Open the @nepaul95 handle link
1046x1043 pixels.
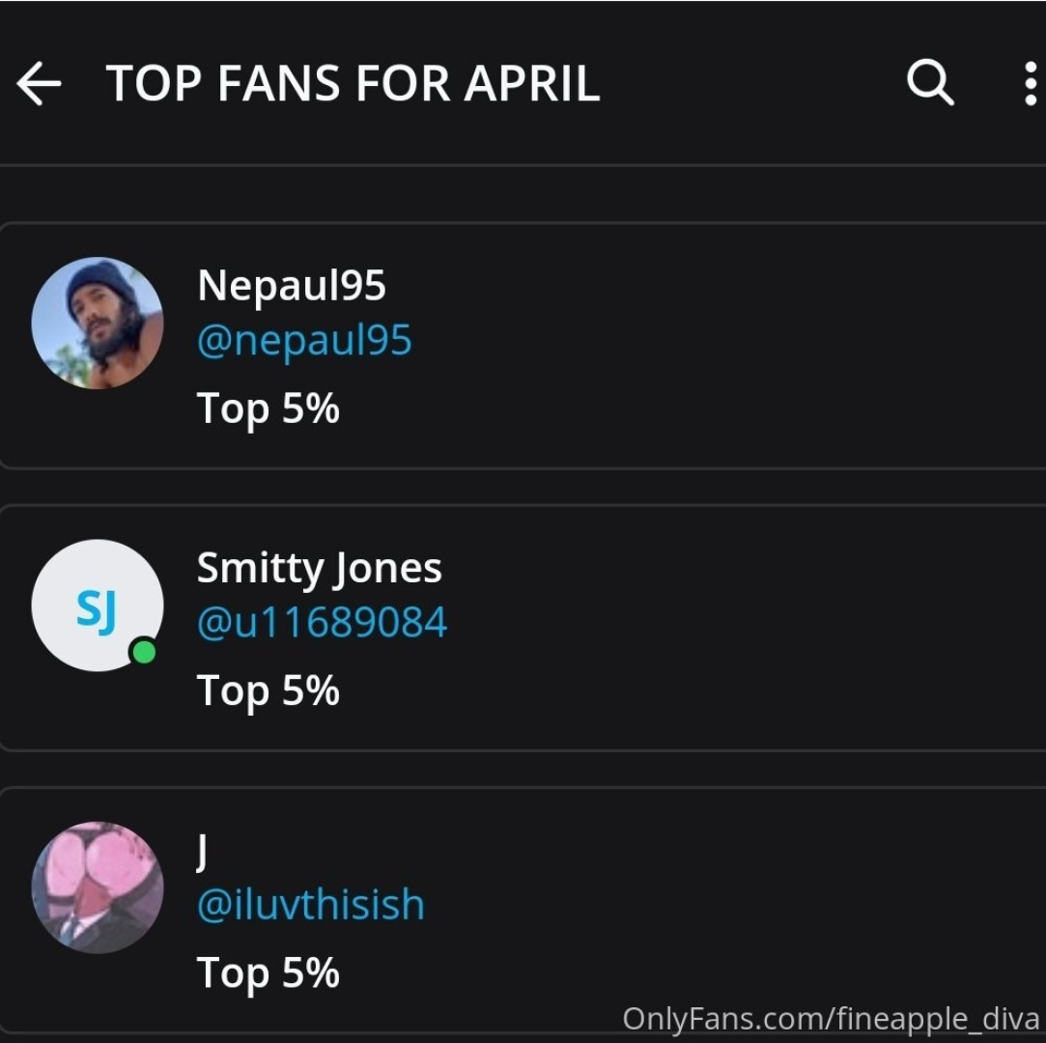pyautogui.click(x=304, y=340)
